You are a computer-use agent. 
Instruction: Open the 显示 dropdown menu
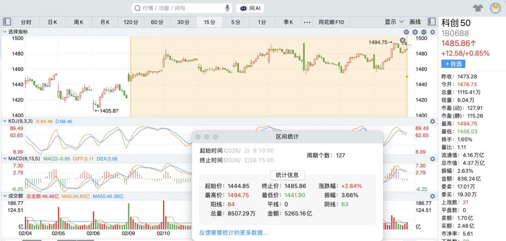[x=394, y=22]
